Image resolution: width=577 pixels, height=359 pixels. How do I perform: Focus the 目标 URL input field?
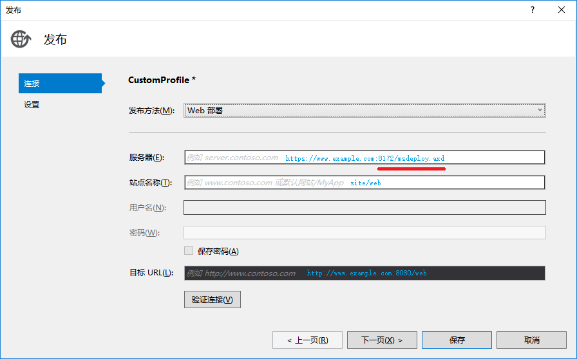(364, 273)
